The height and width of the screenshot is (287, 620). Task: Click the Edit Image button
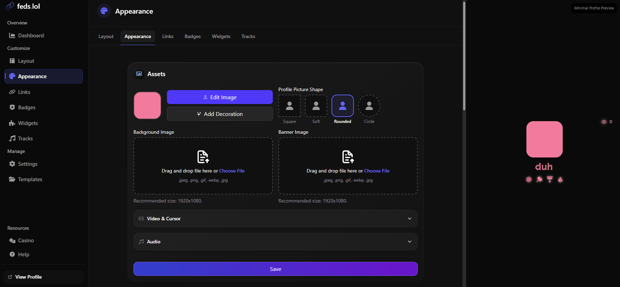pos(220,97)
